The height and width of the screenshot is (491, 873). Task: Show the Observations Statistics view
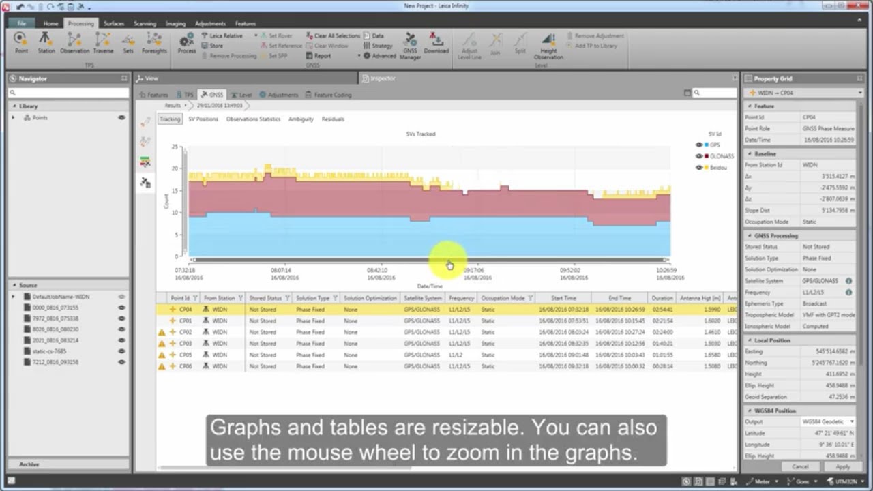pos(253,119)
